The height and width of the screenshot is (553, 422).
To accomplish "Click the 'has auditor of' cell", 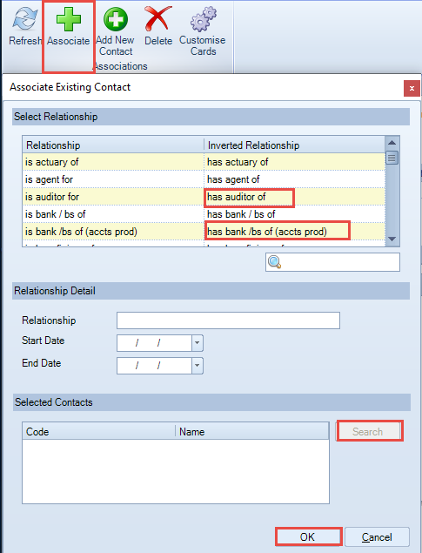I will [294, 197].
